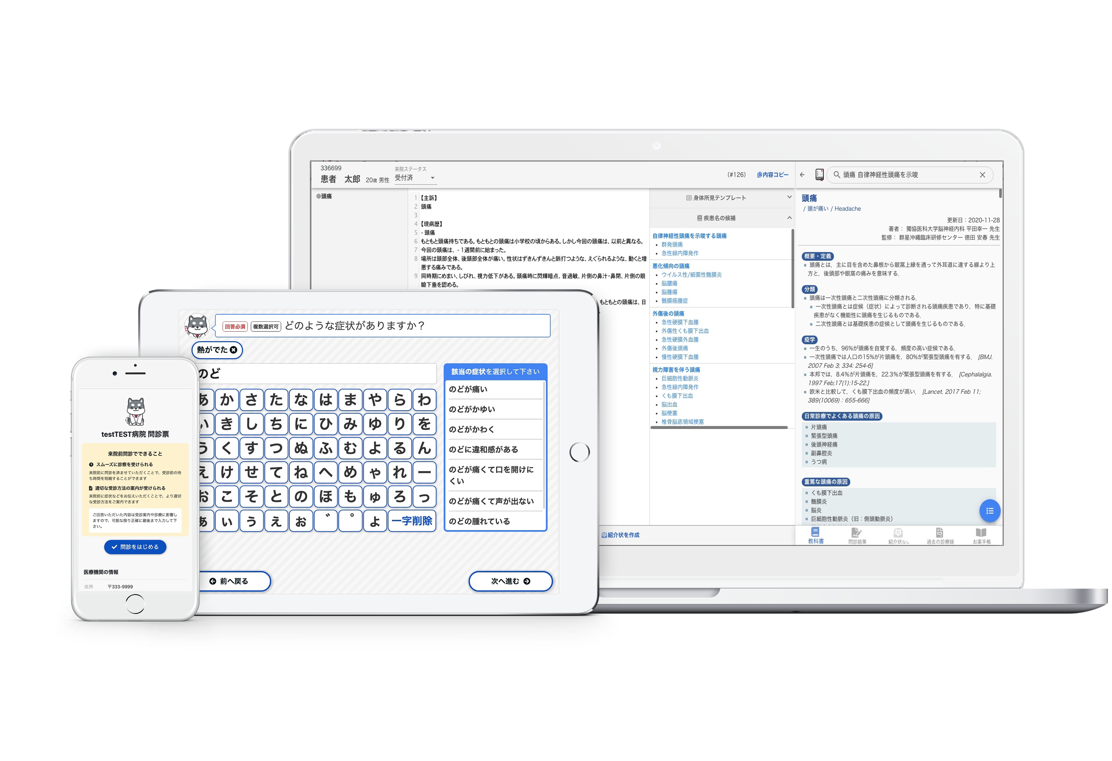Click the 内容コピー copy icon
This screenshot has height=761, width=1112.
point(759,175)
